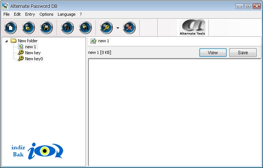The image size is (263, 168).
Task: Collapse the New folder tree node
Action: tap(6, 41)
